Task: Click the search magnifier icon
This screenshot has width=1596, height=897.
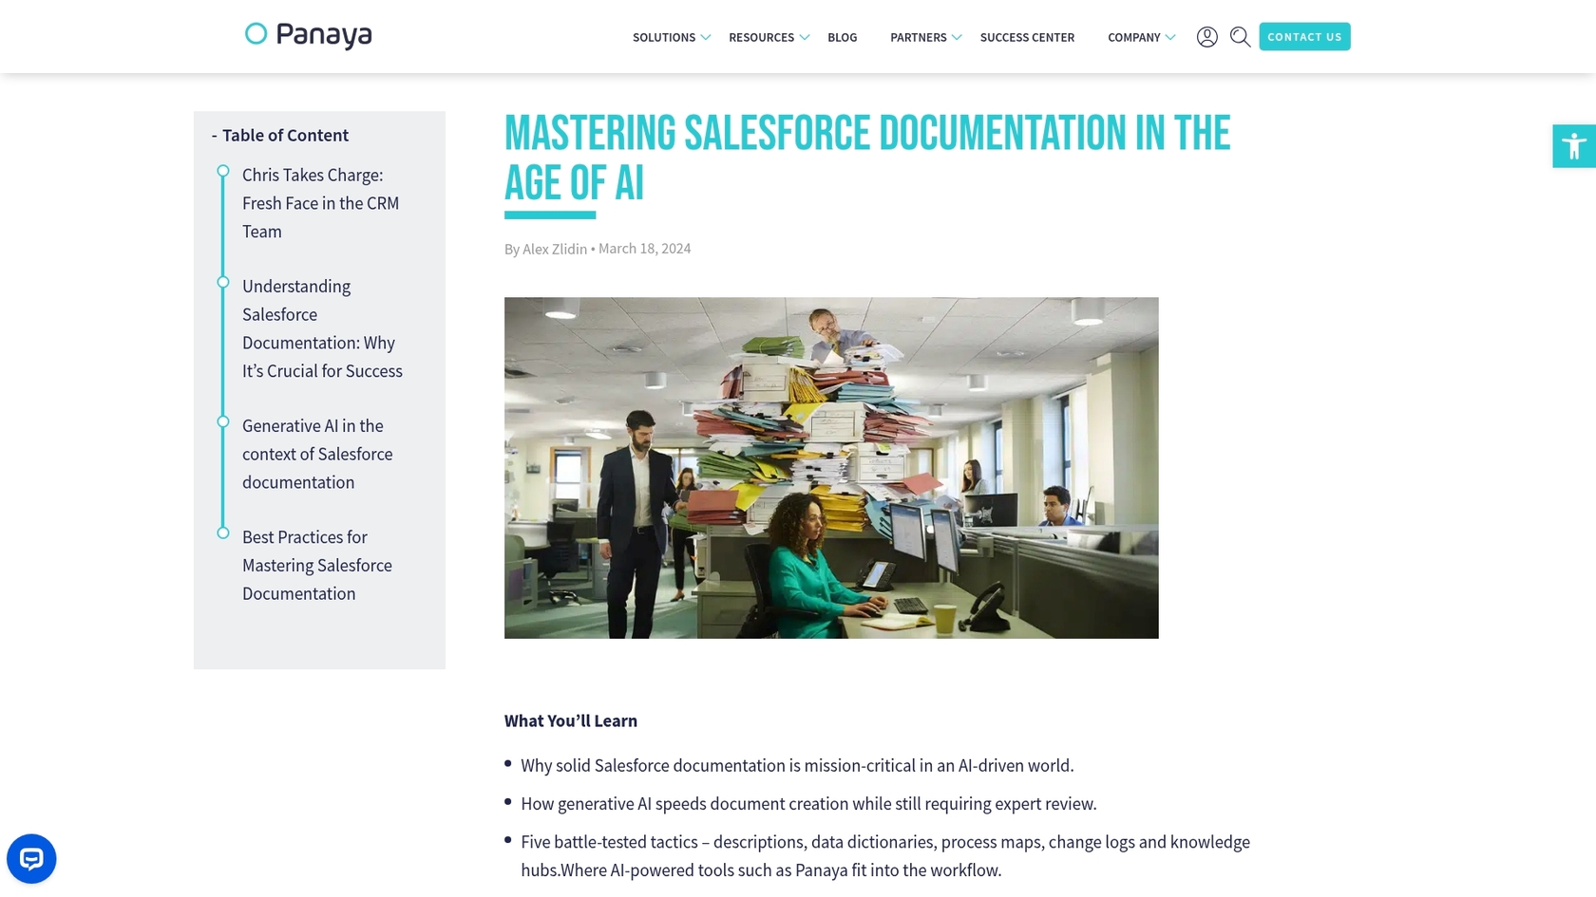Action: point(1240,36)
